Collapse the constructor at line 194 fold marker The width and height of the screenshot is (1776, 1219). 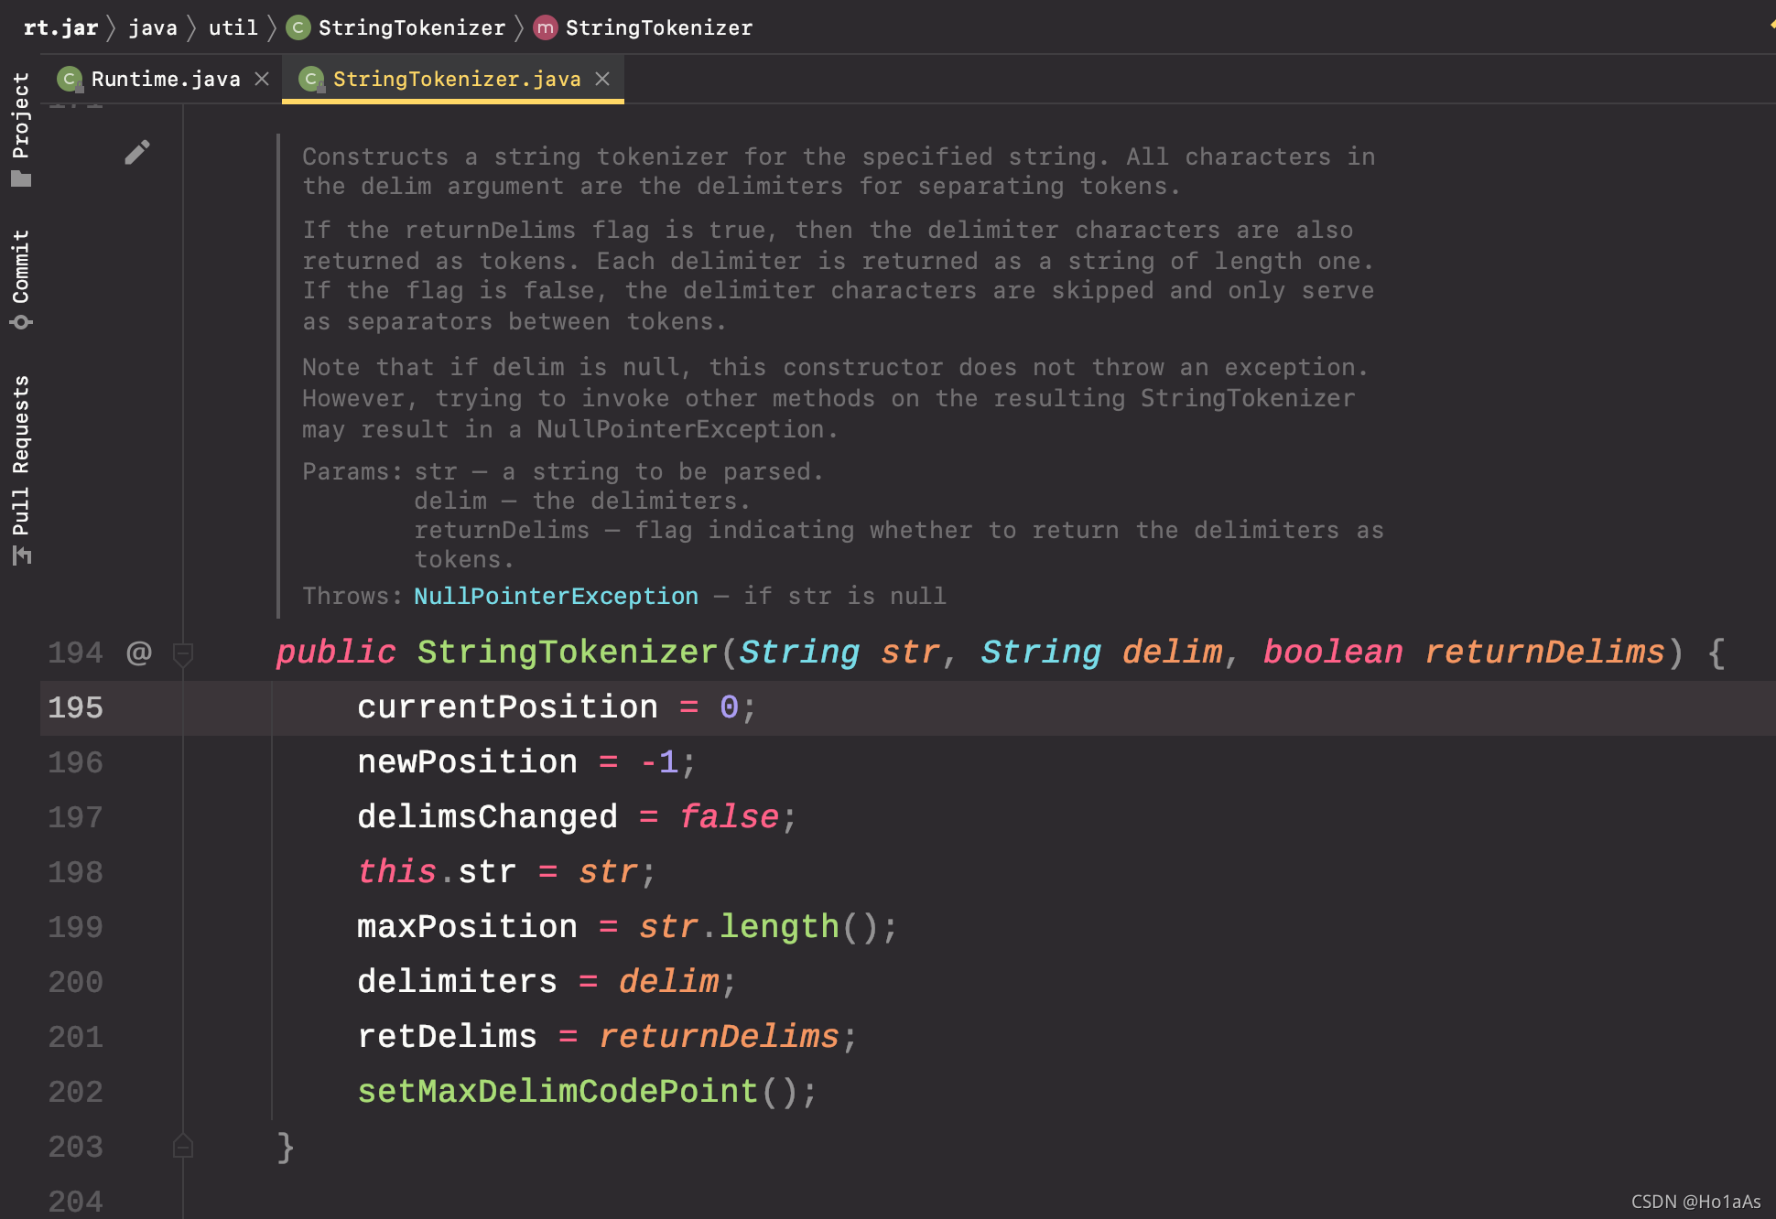tap(183, 653)
